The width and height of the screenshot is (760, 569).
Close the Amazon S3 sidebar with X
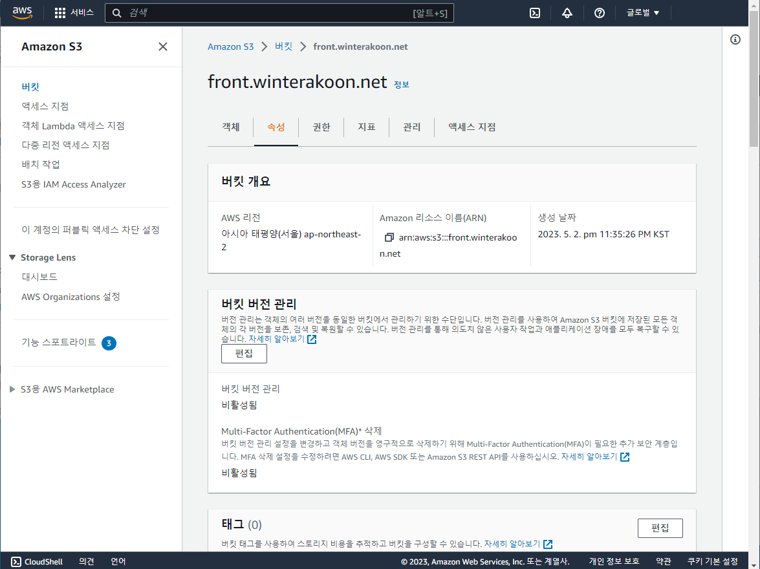(163, 47)
